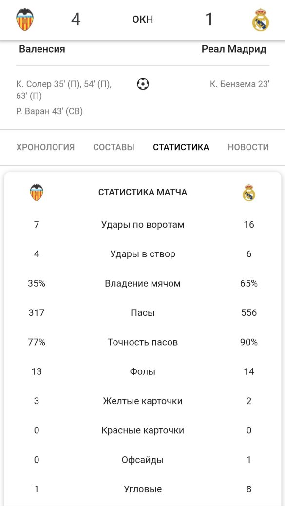Tap the Желтые карточки row
The width and height of the screenshot is (285, 506).
(142, 401)
